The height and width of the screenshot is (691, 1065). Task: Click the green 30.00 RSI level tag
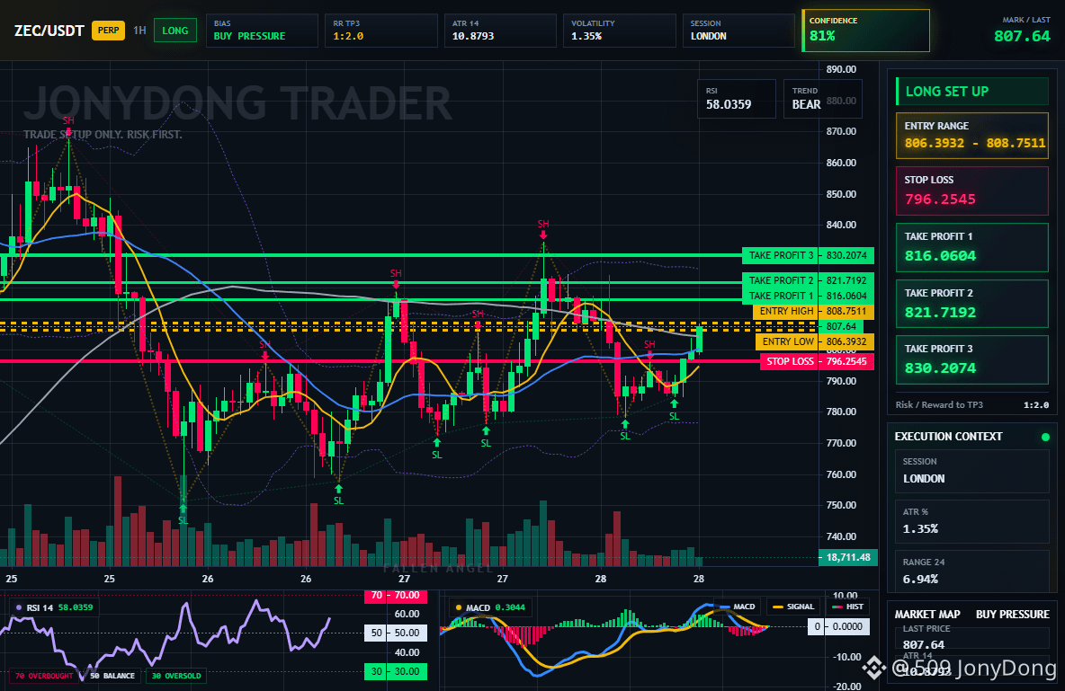396,672
